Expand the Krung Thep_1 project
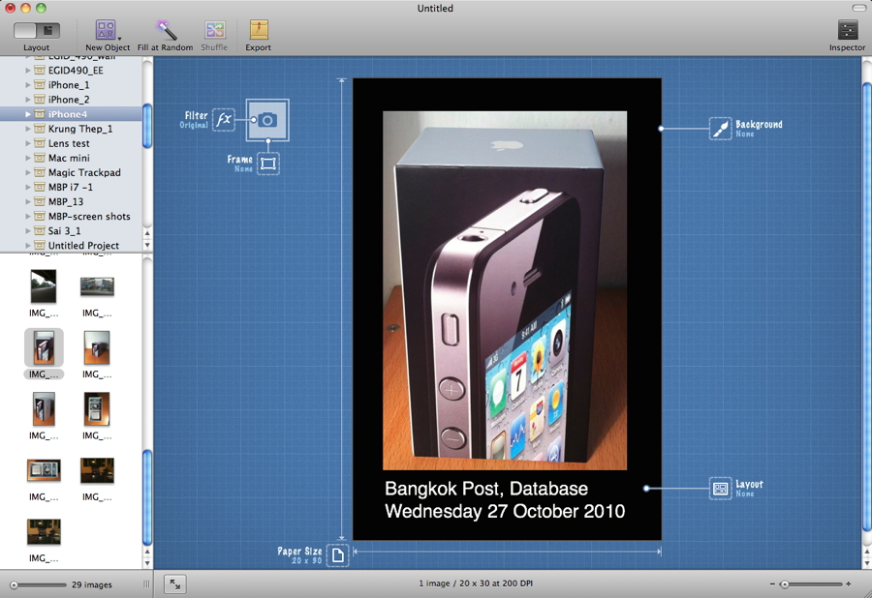This screenshot has height=598, width=872. point(28,129)
